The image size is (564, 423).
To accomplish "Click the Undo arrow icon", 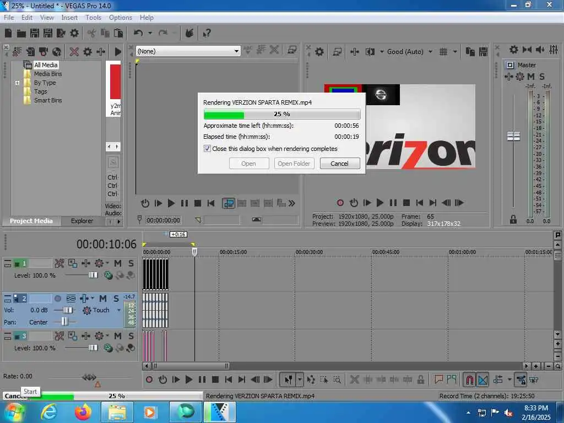I will 138,33.
